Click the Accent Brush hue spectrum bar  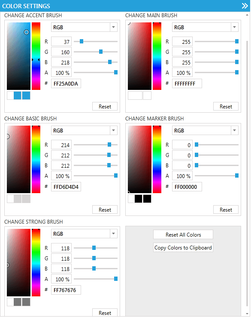pos(36,56)
